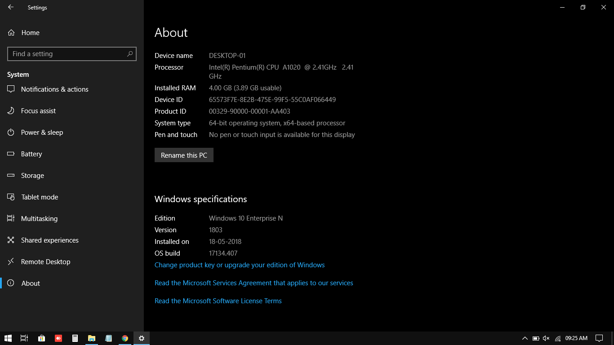Click the About page heading

(171, 32)
